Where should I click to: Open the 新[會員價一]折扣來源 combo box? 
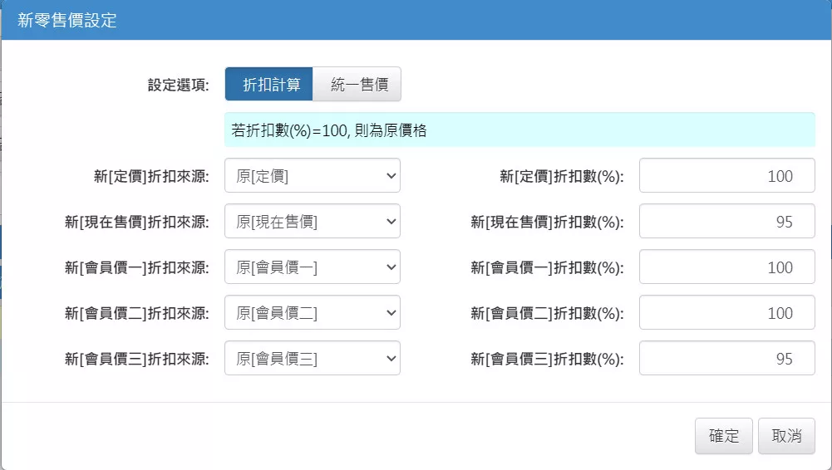[x=312, y=267]
